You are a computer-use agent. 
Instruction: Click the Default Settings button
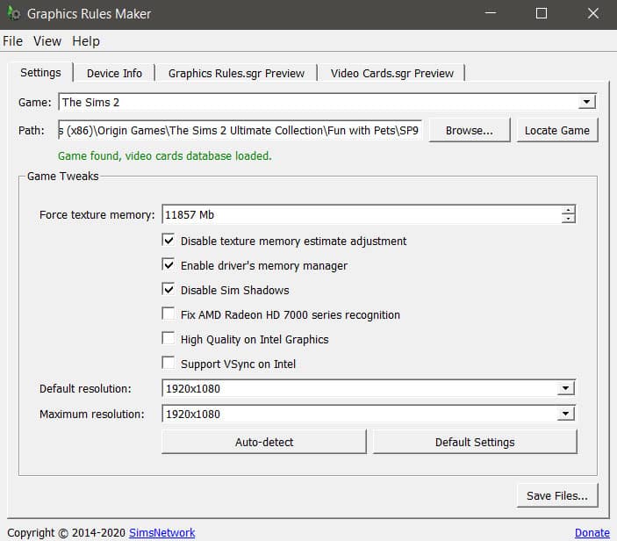[x=475, y=442]
